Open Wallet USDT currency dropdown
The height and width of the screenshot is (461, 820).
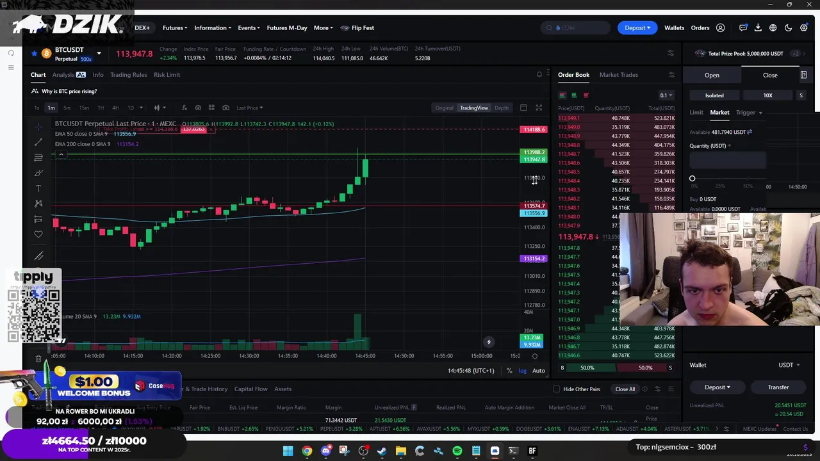[x=789, y=365]
